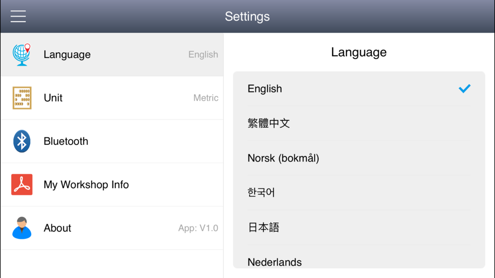
Task: Select English language option
Action: point(359,89)
